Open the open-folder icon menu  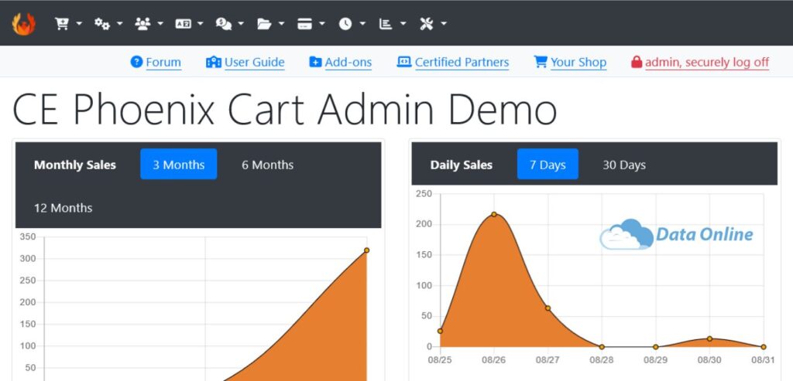pos(270,24)
